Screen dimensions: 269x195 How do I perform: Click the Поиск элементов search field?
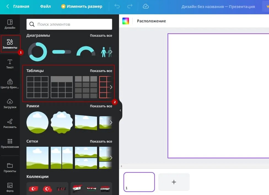coord(69,24)
